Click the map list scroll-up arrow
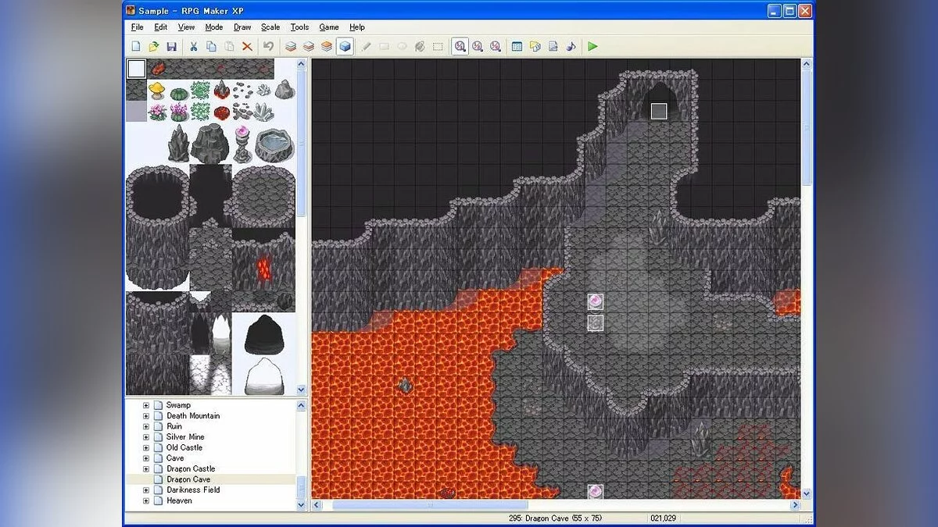Viewport: 938px width, 527px height. (x=302, y=404)
